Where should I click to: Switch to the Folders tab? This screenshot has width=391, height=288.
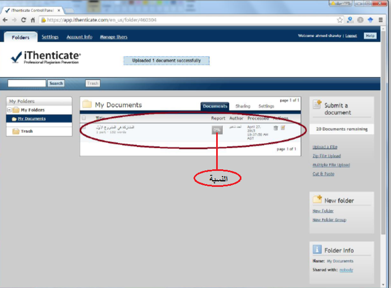tap(21, 37)
